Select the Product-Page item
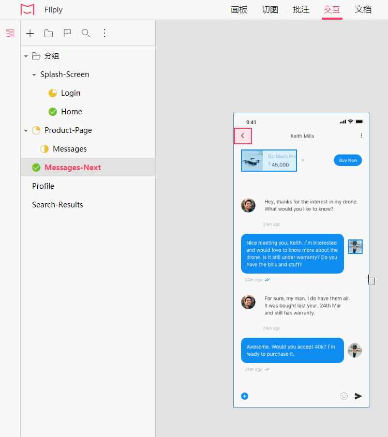The width and height of the screenshot is (388, 437). click(68, 130)
